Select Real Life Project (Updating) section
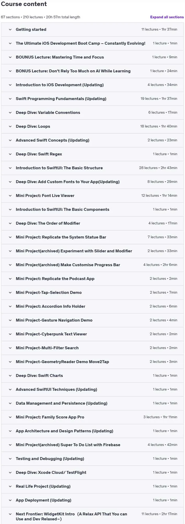The image size is (185, 524). (43, 486)
